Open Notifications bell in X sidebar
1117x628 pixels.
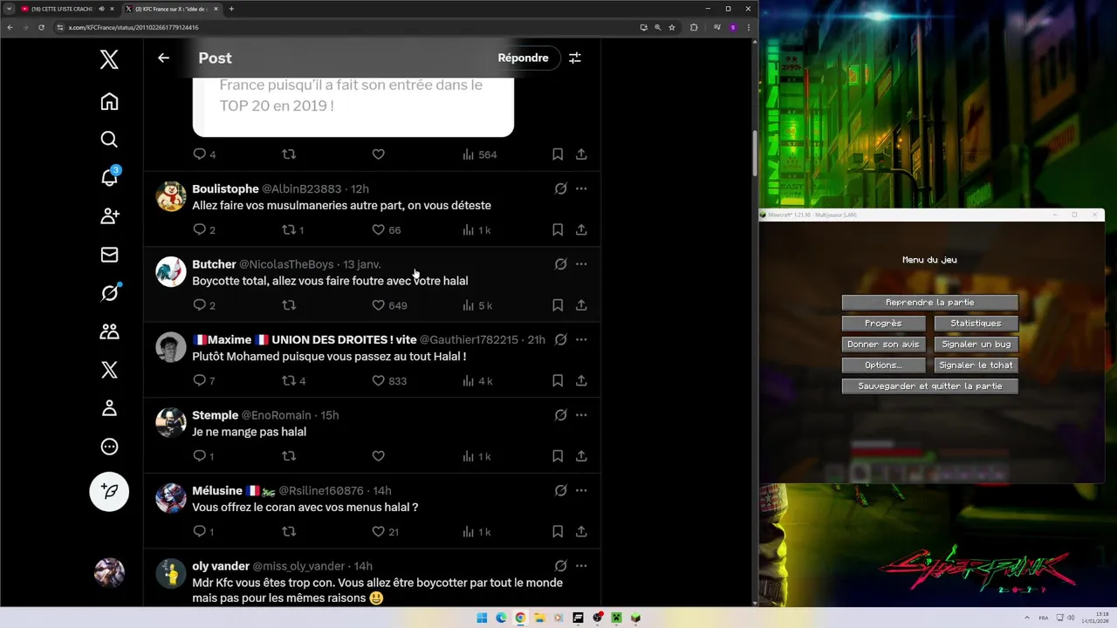tap(109, 178)
